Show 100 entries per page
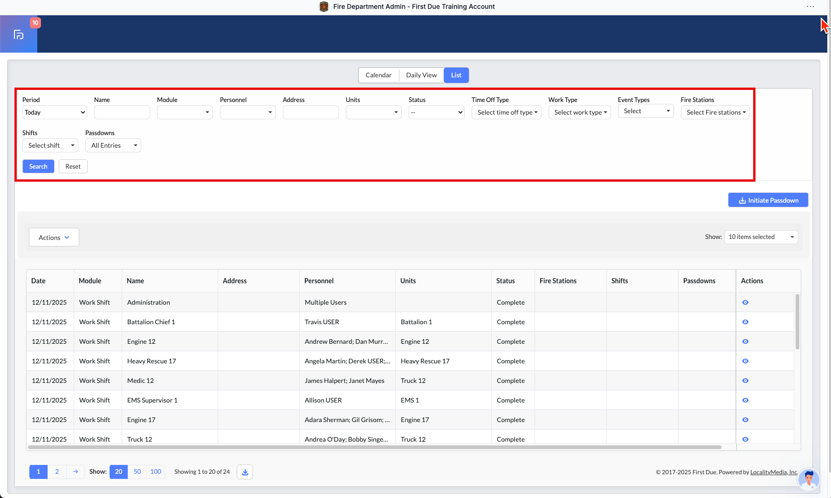Viewport: 831px width, 498px height. [156, 472]
